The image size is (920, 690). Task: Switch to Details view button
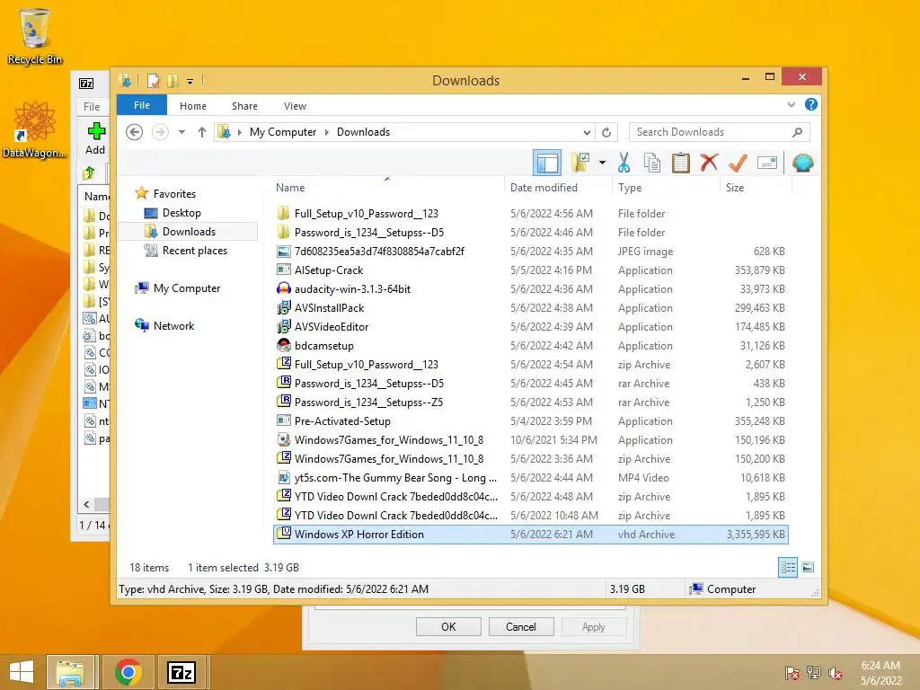787,567
